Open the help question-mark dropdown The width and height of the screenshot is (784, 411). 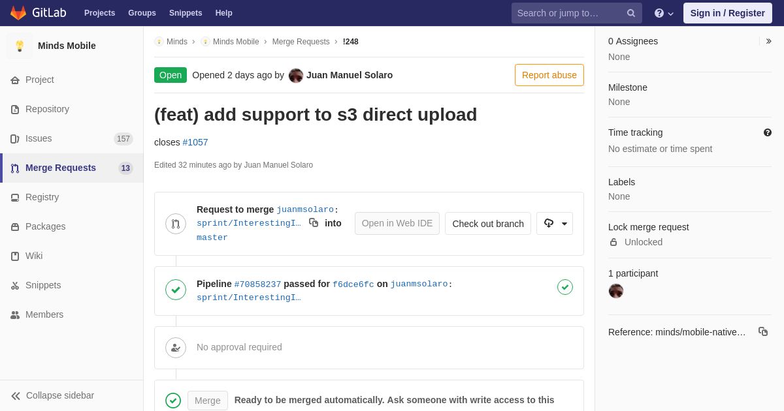pyautogui.click(x=663, y=13)
